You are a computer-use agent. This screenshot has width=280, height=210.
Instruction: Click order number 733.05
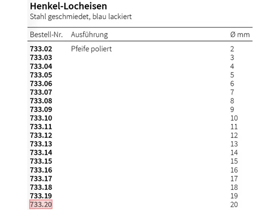tap(41, 75)
